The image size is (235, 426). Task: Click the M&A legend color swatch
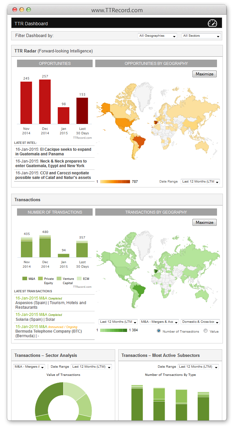pos(25,279)
